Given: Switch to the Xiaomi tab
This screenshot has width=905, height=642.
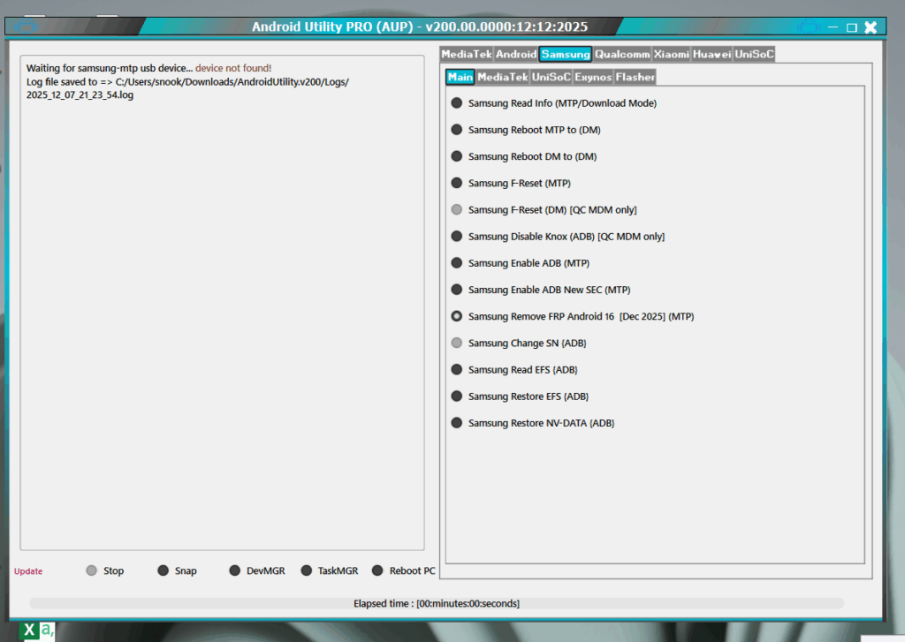Looking at the screenshot, I should [671, 54].
